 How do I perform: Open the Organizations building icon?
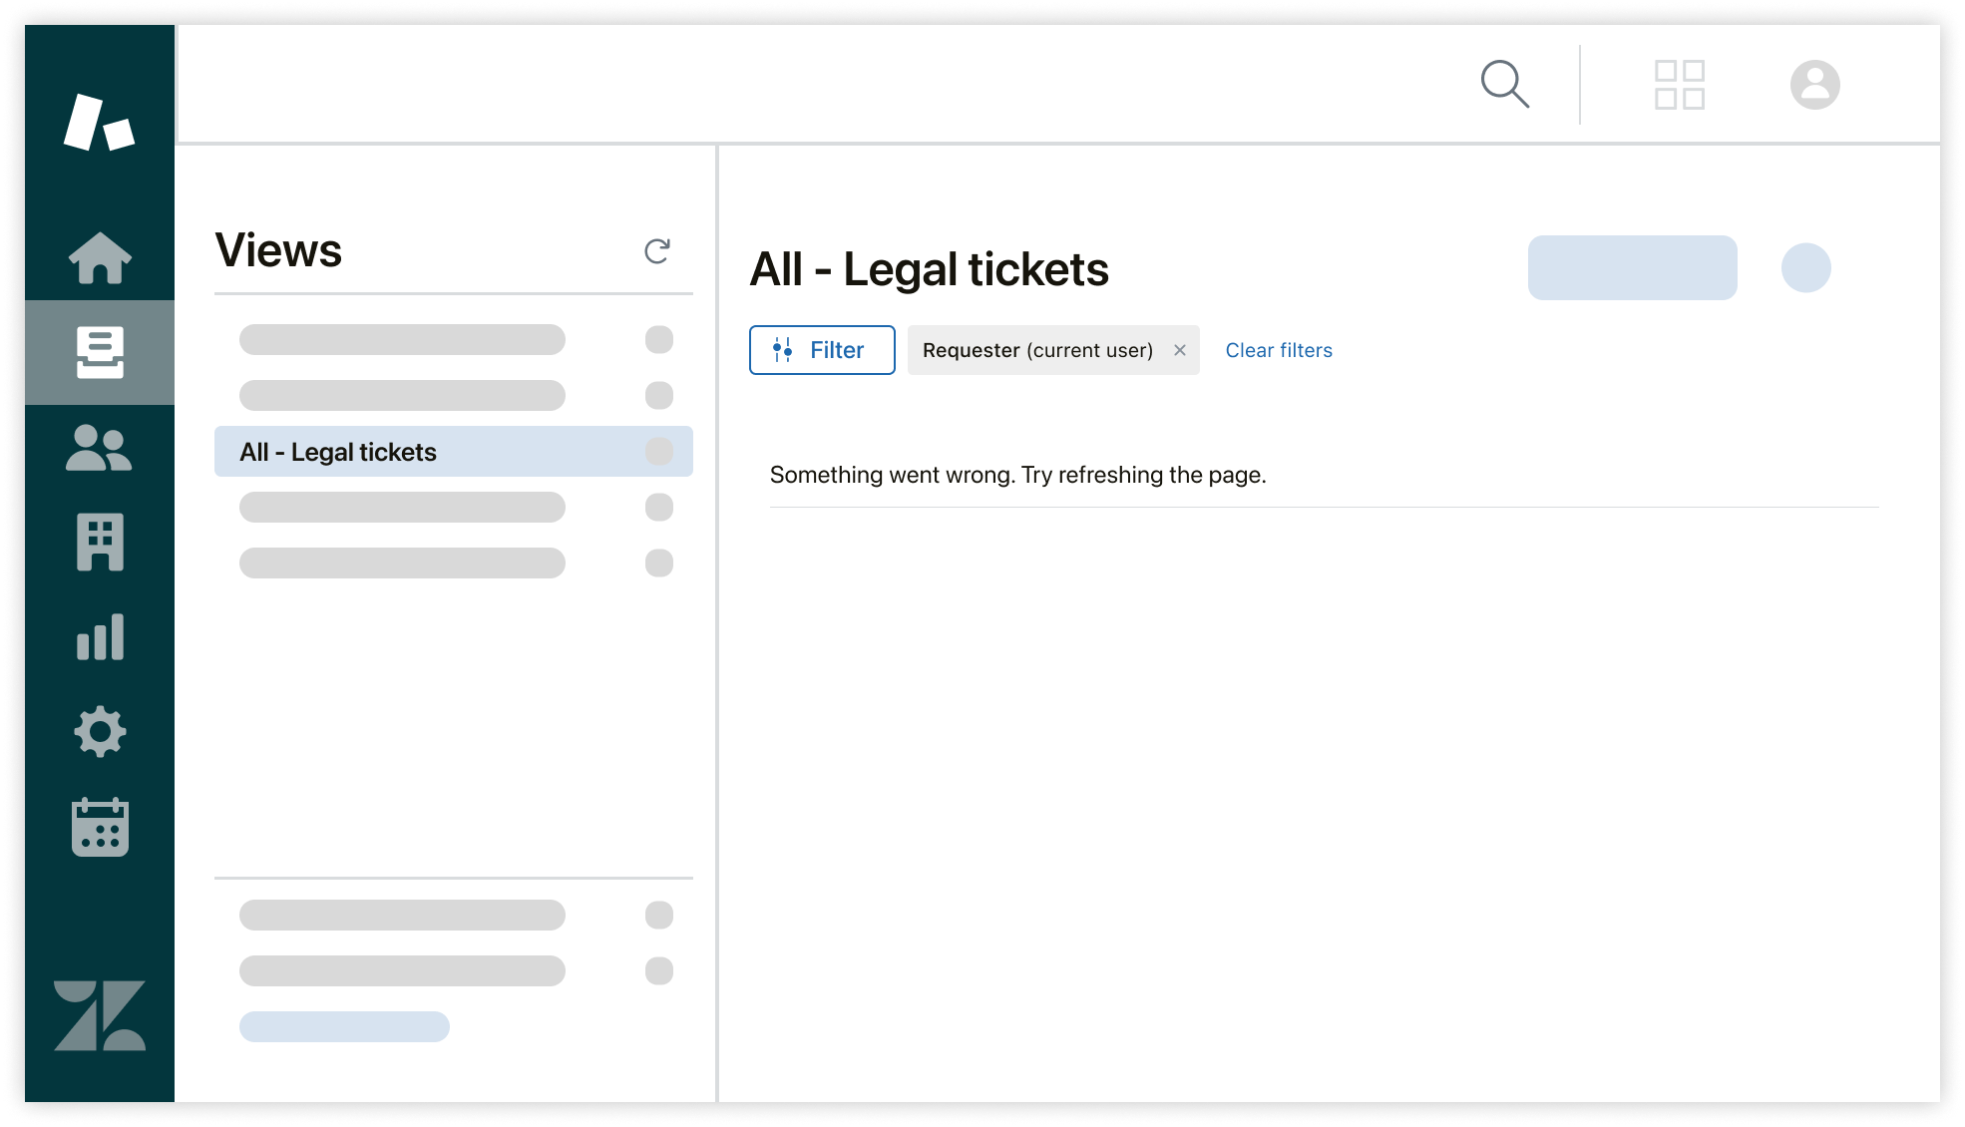[x=100, y=543]
